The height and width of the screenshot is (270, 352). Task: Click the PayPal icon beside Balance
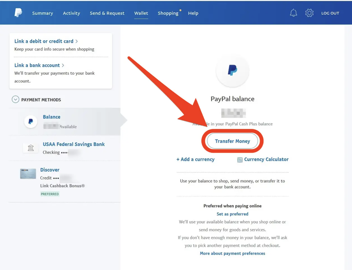pyautogui.click(x=31, y=121)
